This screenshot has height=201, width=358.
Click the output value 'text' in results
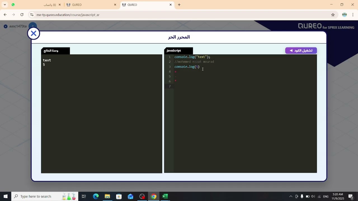[47, 60]
